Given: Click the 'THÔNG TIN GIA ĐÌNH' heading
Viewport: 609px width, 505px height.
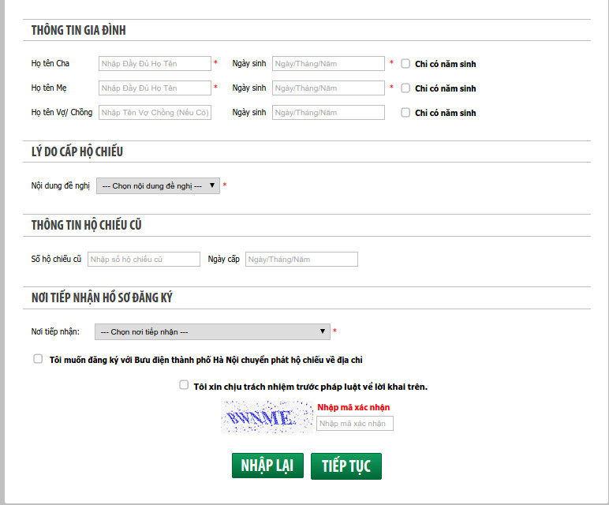Looking at the screenshot, I should point(78,30).
